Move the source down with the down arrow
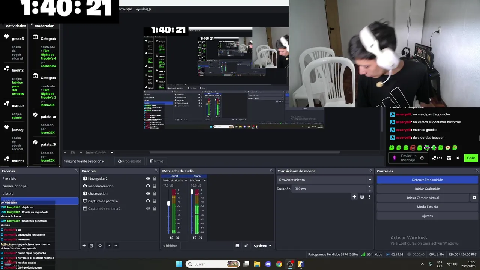The width and height of the screenshot is (480, 270). (115, 246)
